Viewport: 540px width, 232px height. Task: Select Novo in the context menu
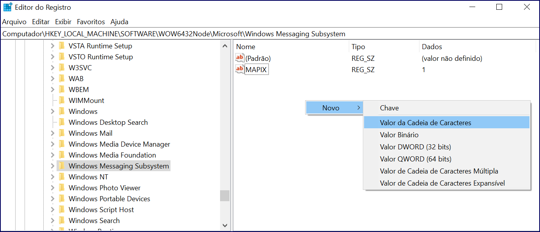coord(334,108)
